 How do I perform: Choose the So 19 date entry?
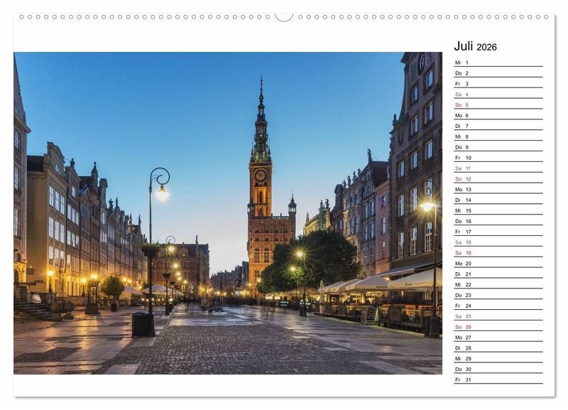coord(497,253)
